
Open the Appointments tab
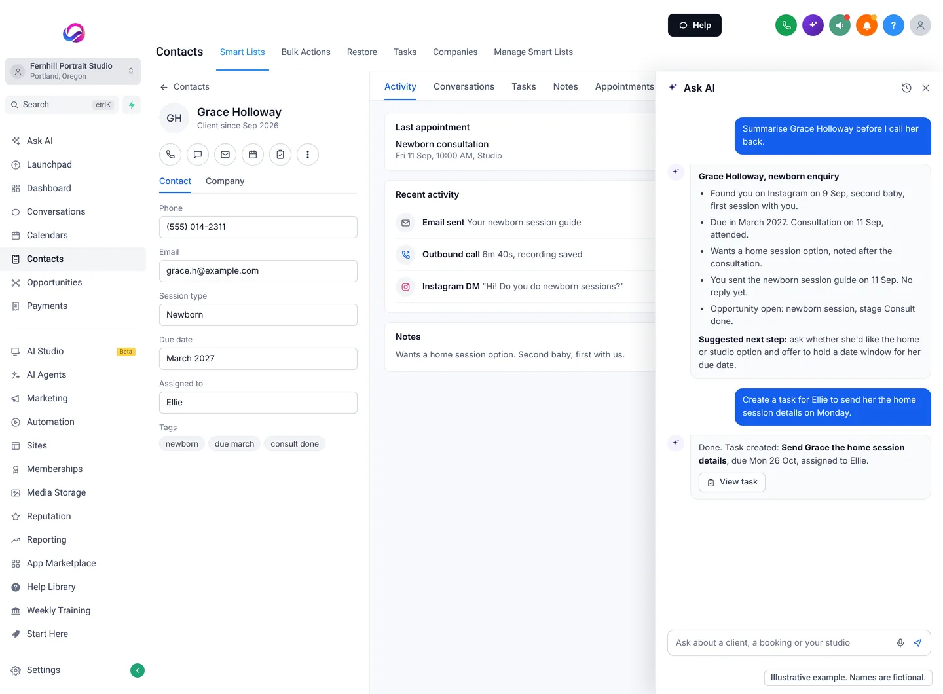624,86
